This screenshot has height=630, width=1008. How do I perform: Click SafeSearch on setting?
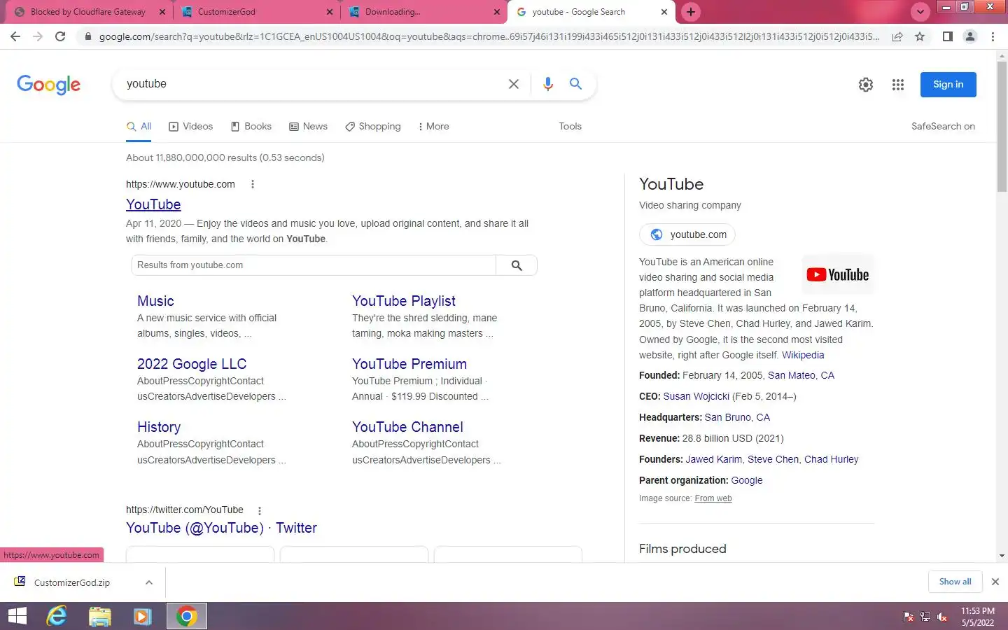point(943,127)
